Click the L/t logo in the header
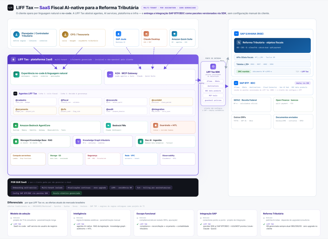 coord(11,8)
